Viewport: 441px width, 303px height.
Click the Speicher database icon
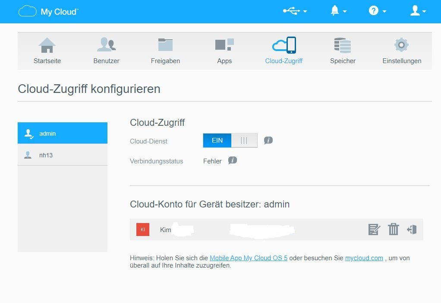343,45
